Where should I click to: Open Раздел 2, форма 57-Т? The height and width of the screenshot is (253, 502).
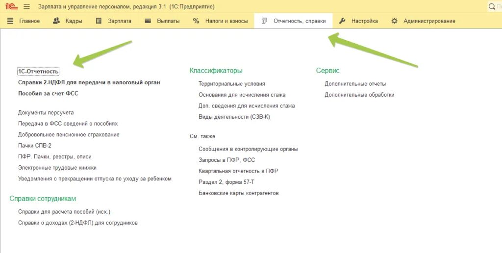tap(226, 182)
